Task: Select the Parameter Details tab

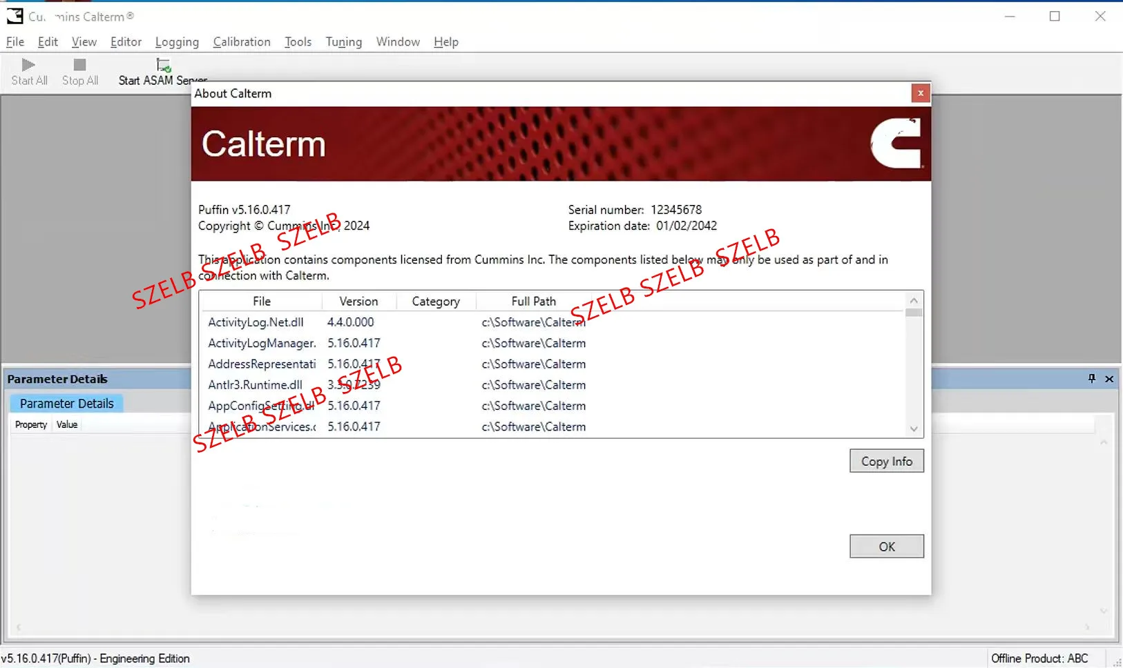Action: tap(66, 404)
